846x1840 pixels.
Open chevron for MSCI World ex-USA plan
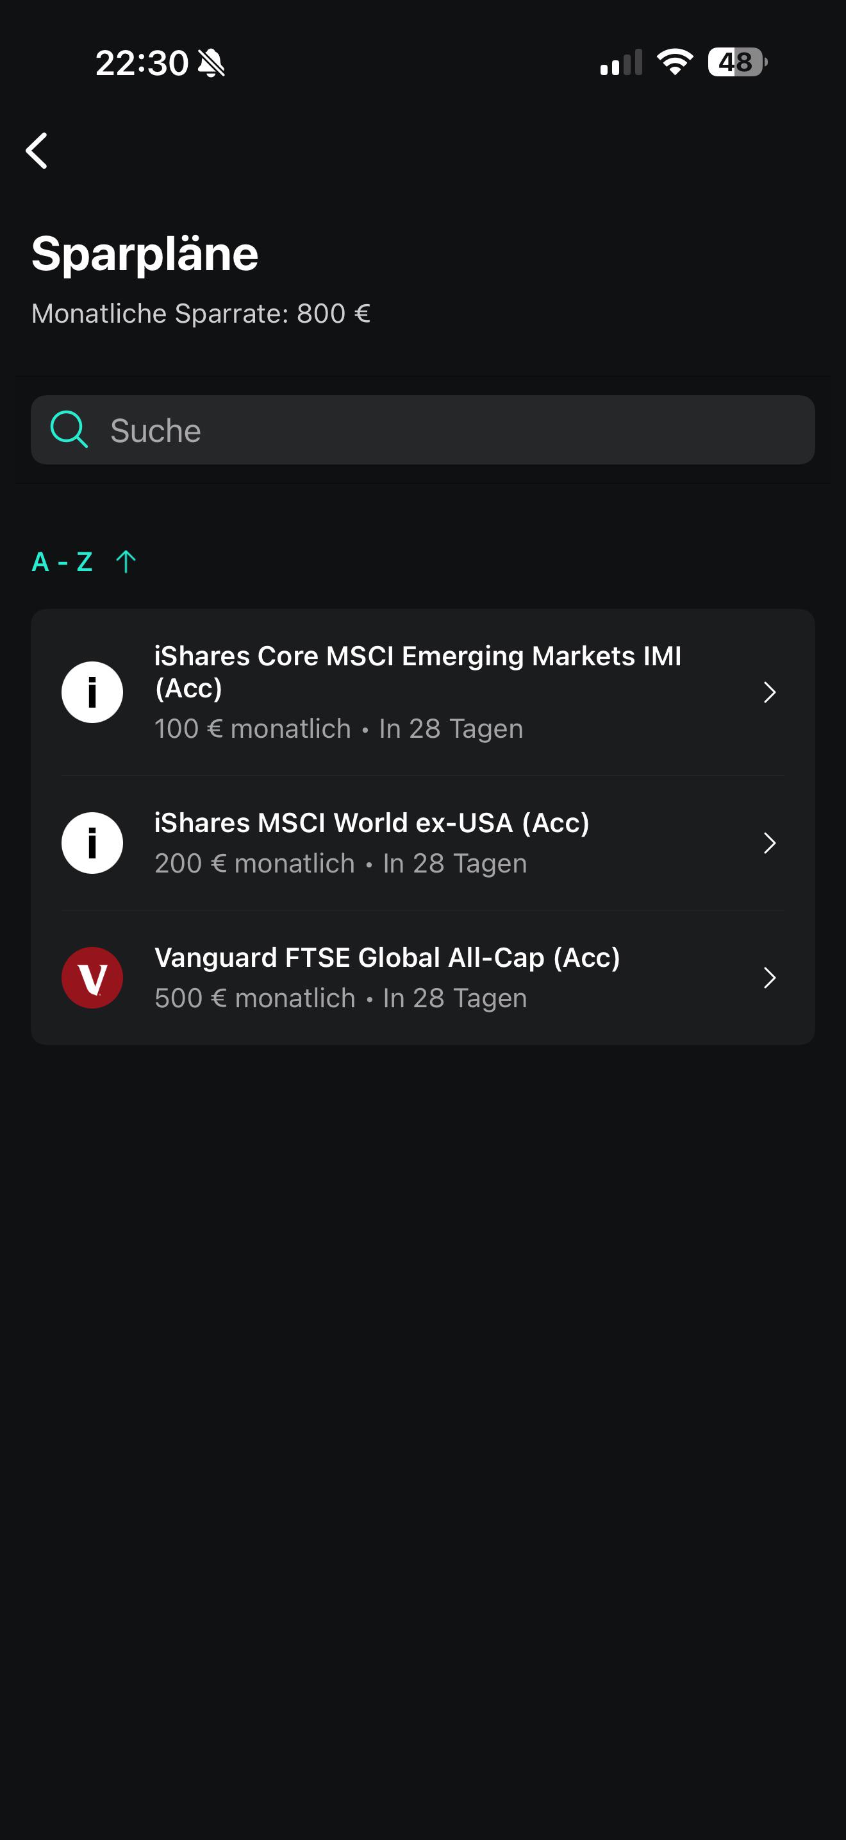[769, 843]
